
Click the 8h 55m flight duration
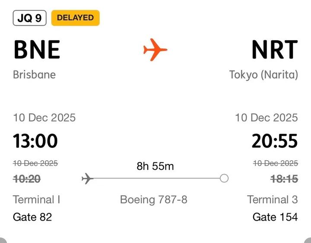(x=155, y=166)
